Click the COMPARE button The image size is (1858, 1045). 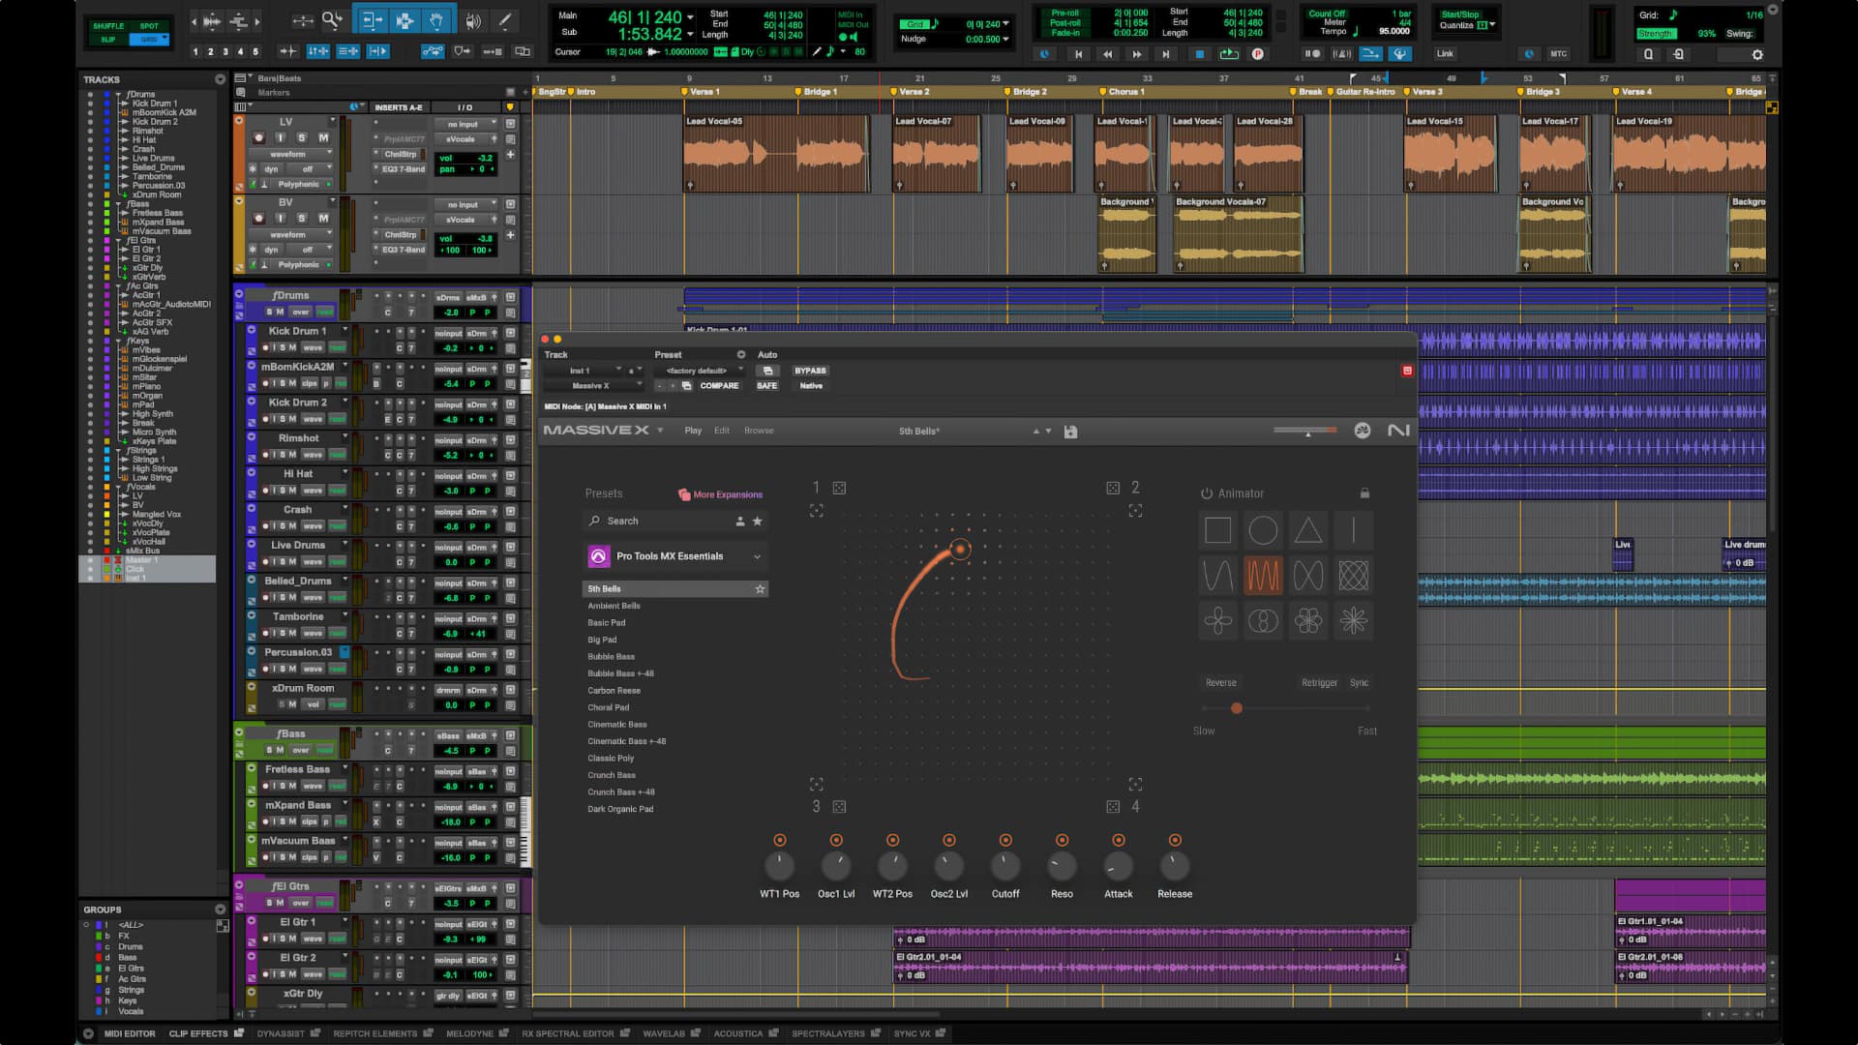719,386
